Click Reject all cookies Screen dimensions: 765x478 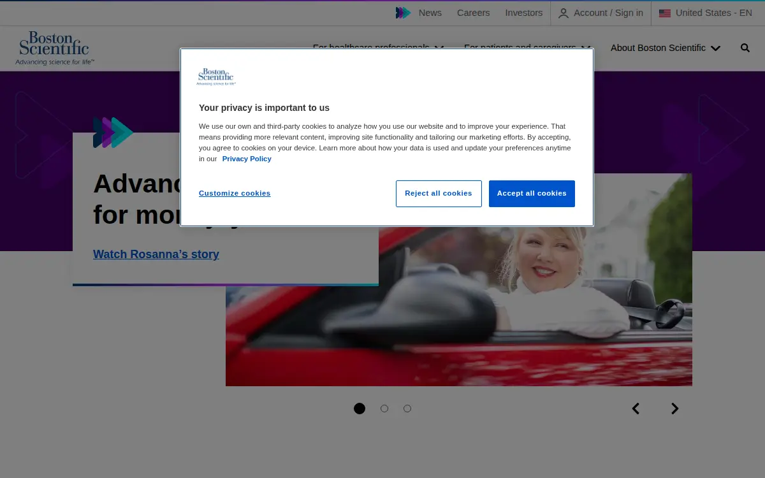[x=439, y=194]
